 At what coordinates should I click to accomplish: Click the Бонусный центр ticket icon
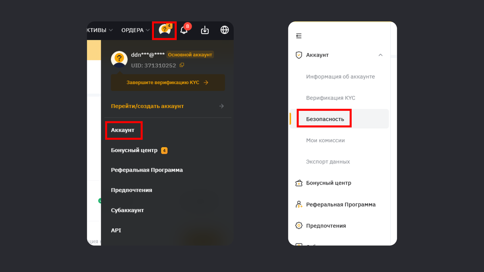point(299,183)
